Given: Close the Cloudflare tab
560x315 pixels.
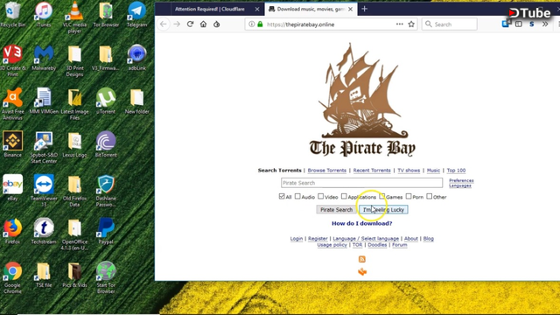Looking at the screenshot, I should (257, 10).
